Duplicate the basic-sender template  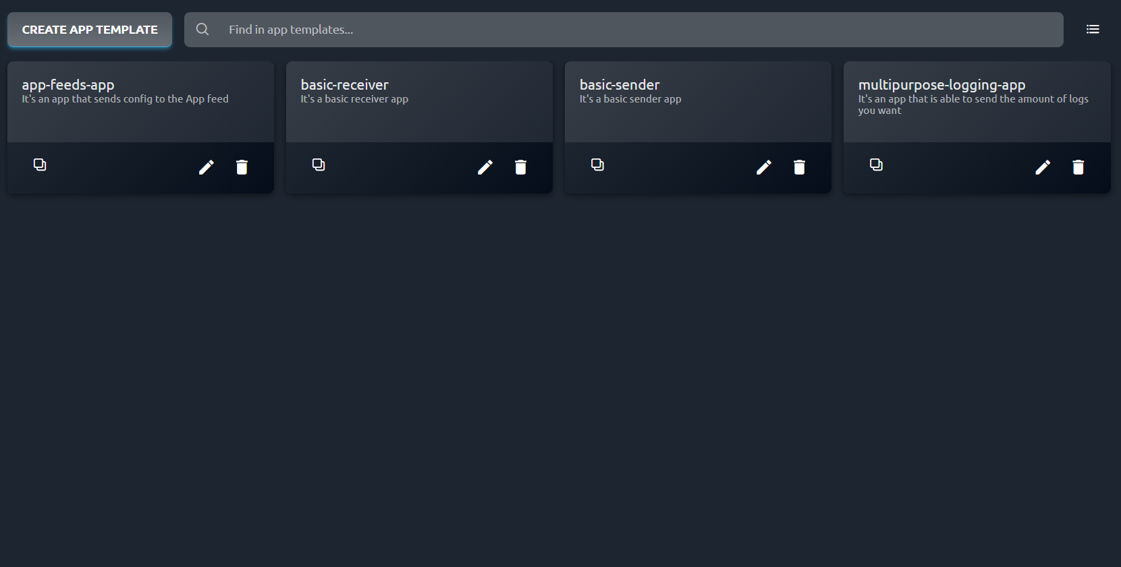point(597,165)
